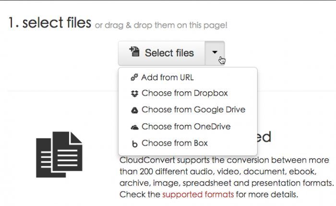Click the drag & drop hint text
Viewport: 336px width, 206px height.
(x=161, y=25)
